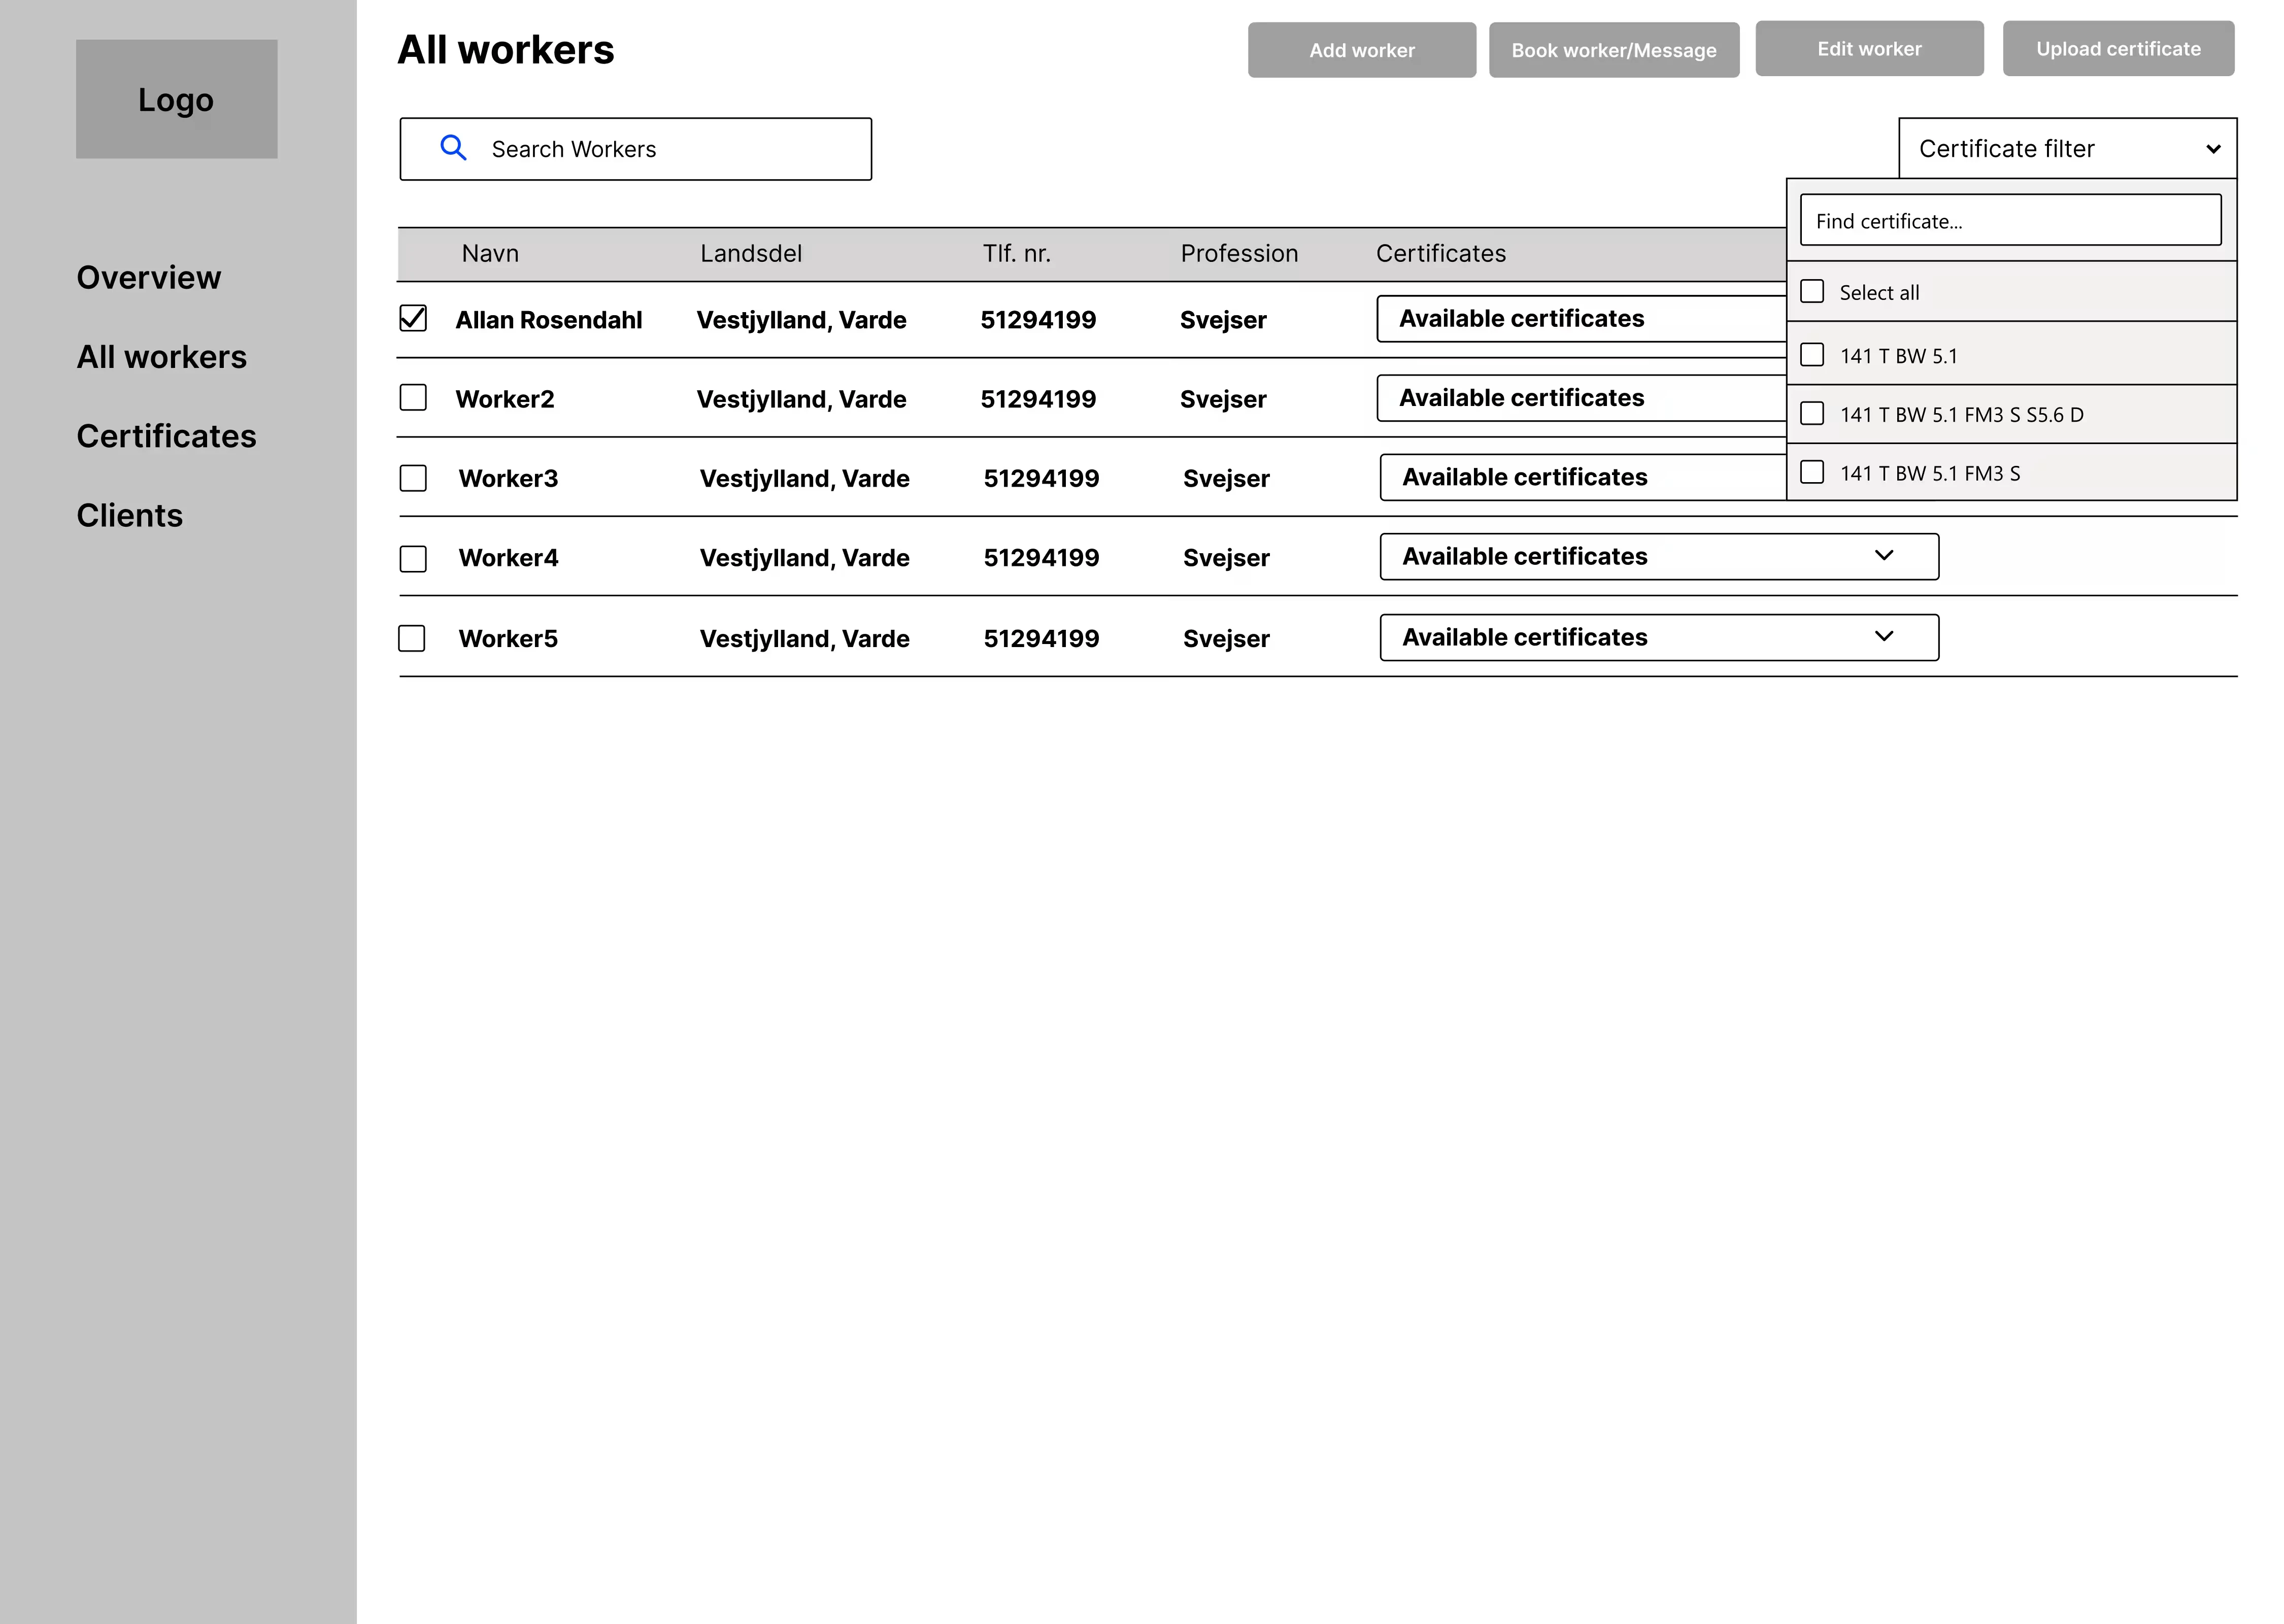The width and height of the screenshot is (2284, 1624).
Task: Tick the 141 T BW 5.1 FM3 S checkbox
Action: pyautogui.click(x=1811, y=472)
